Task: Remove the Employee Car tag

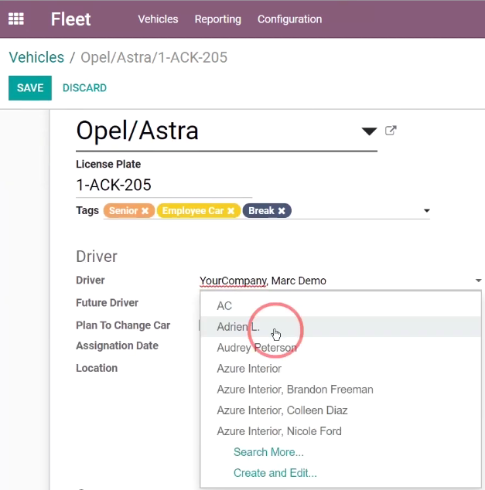Action: coord(231,211)
